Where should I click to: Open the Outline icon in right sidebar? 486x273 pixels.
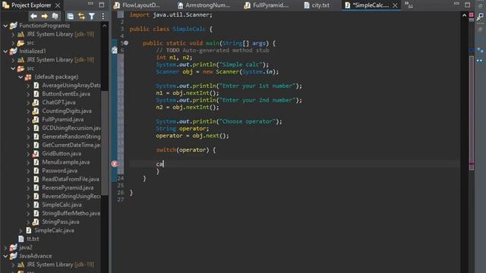(x=480, y=50)
